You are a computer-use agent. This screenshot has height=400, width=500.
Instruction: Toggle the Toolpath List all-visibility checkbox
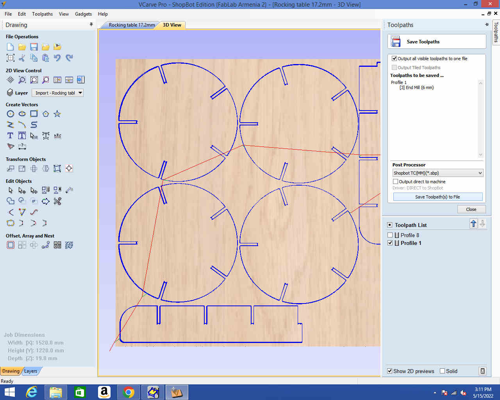tap(389, 225)
